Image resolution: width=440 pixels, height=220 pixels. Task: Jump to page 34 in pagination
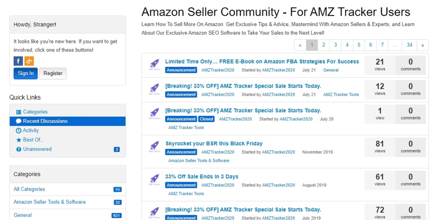coord(410,45)
